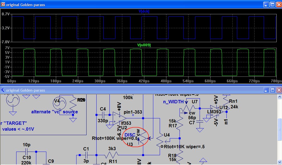
Task: Select the V(n009) trace label
Action: pos(144,45)
